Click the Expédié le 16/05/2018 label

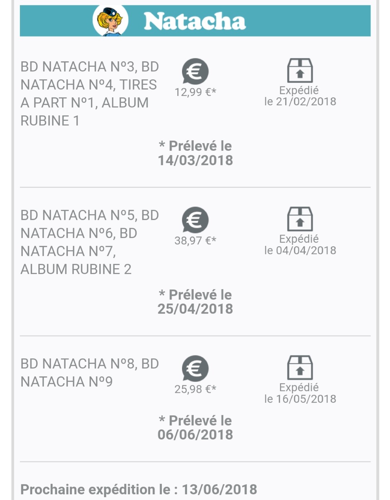coord(300,393)
